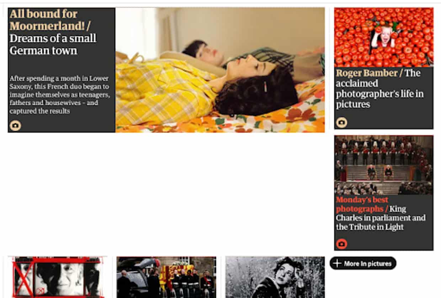The width and height of the screenshot is (441, 298).
Task: Read Roger Bamber photographer's life in pictures
Action: pos(380,89)
